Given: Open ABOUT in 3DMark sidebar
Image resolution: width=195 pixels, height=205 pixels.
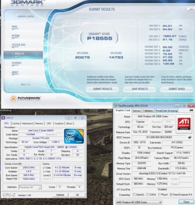Looking at the screenshot, I should (15, 72).
